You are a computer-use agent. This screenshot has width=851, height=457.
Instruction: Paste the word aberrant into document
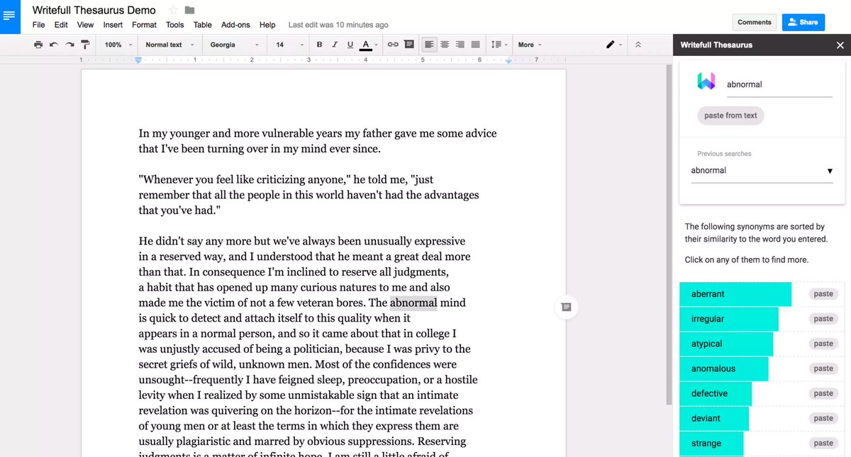pyautogui.click(x=823, y=294)
